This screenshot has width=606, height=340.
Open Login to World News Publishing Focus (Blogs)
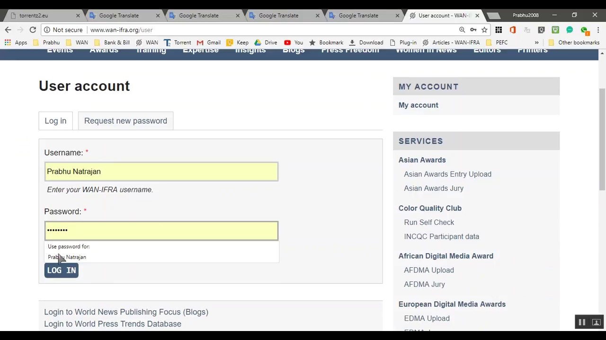pyautogui.click(x=126, y=312)
